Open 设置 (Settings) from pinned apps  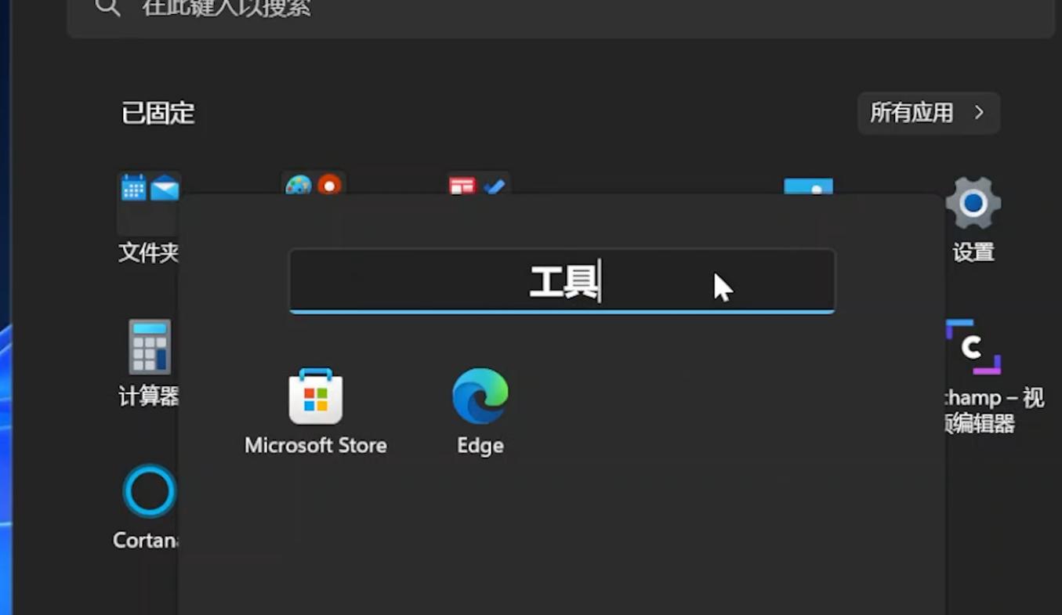click(x=972, y=202)
